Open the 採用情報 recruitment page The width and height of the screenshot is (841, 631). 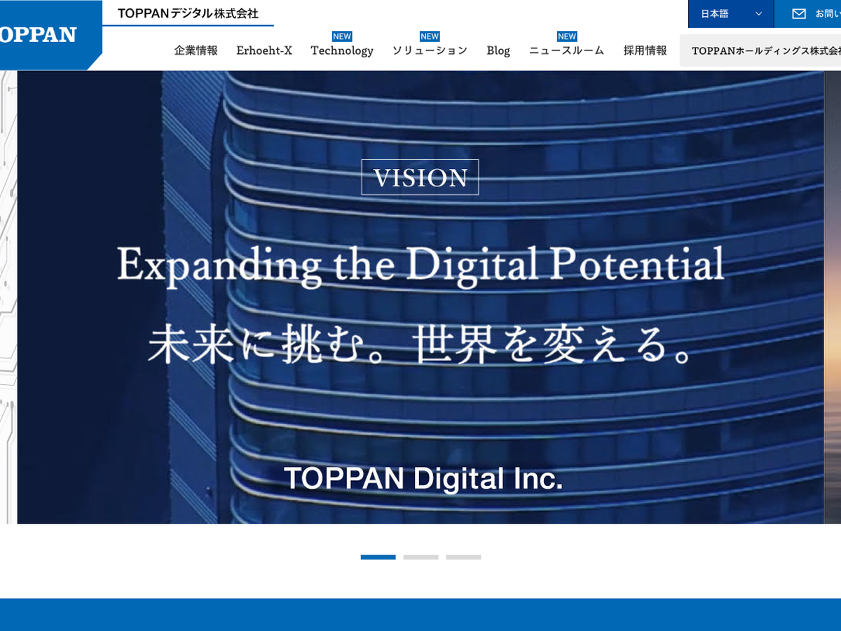[645, 50]
